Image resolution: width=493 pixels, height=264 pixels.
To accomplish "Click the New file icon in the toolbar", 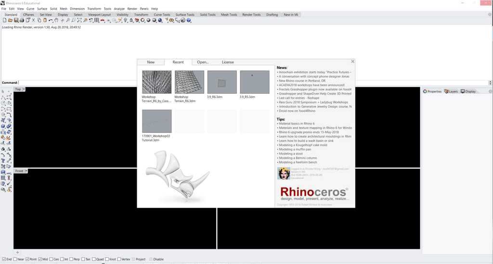I will pyautogui.click(x=4, y=20).
